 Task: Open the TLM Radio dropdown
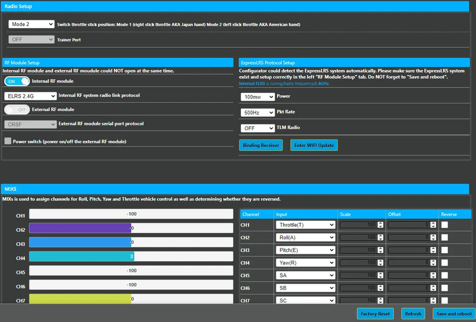click(257, 128)
